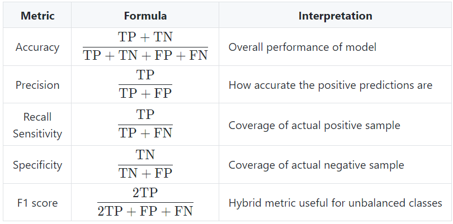
Task: Click the Specificity formula fraction
Action: 145,165
